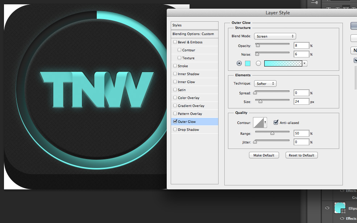Open the Technique dropdown showing Softer

point(265,83)
